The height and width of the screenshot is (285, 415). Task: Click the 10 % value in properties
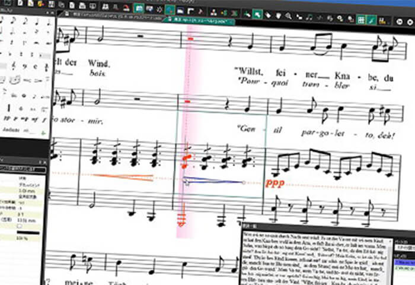pos(22,238)
